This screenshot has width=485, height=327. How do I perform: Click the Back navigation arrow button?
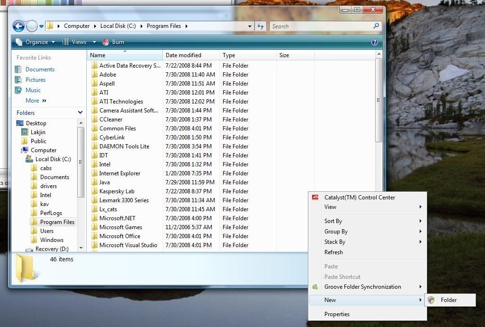coord(18,26)
